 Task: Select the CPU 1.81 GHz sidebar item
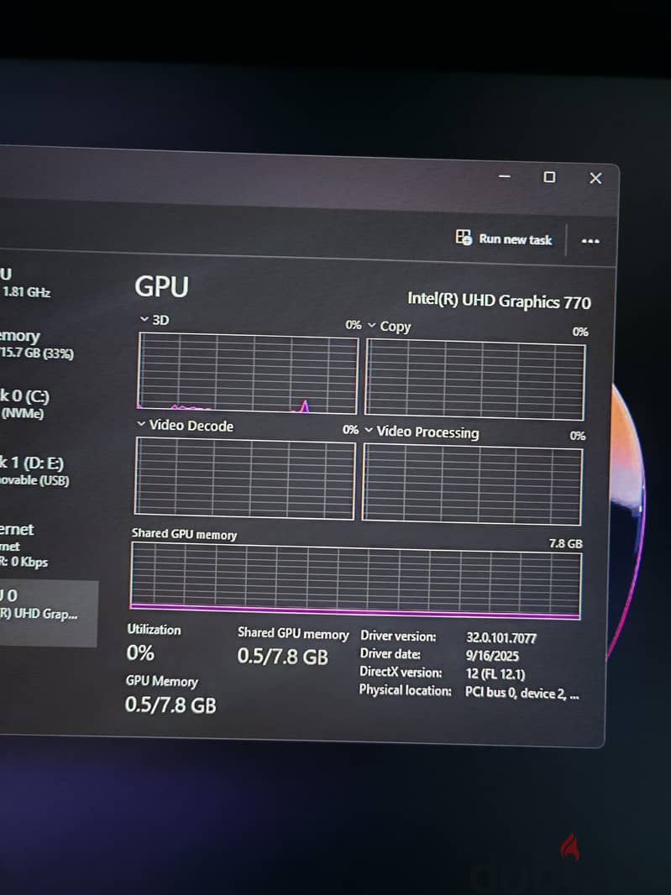pyautogui.click(x=25, y=283)
